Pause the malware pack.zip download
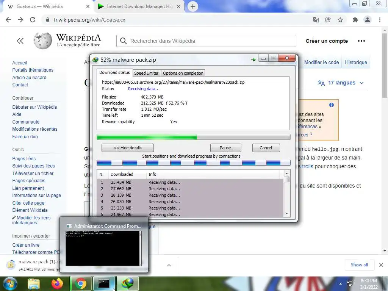The image size is (388, 291). (225, 148)
